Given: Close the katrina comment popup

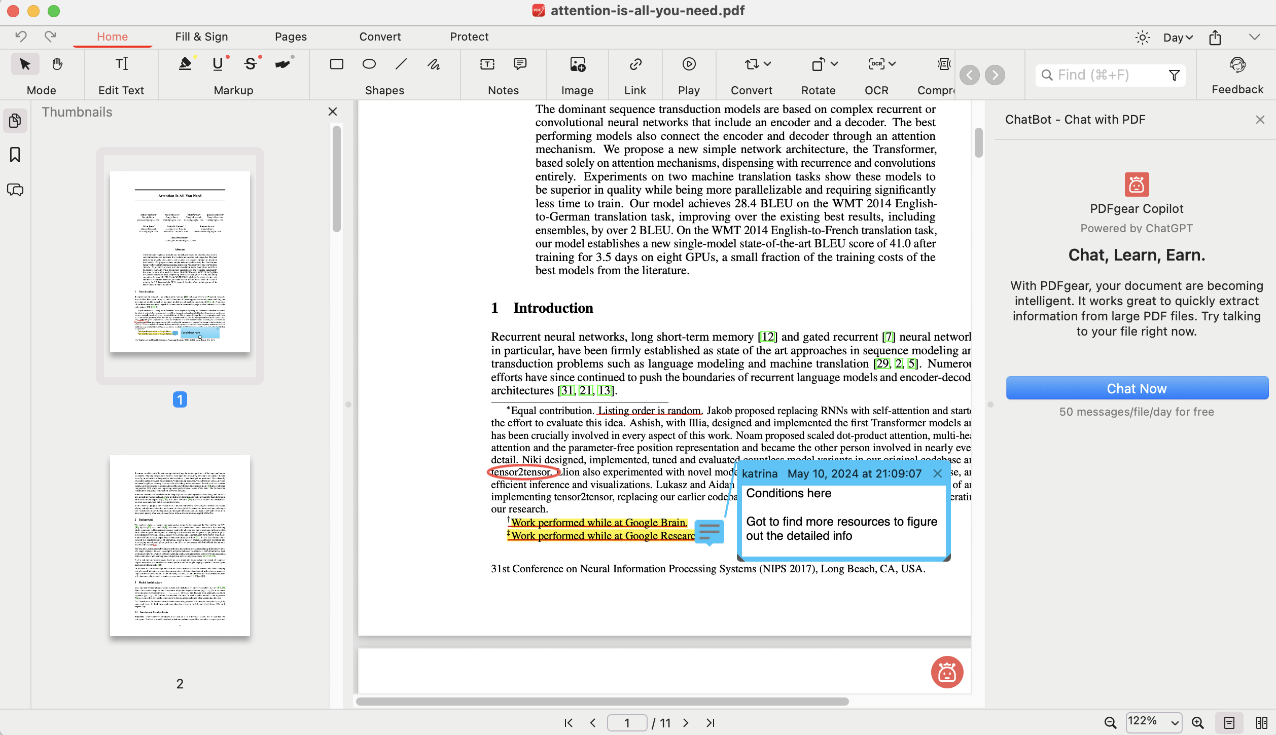Looking at the screenshot, I should 937,473.
